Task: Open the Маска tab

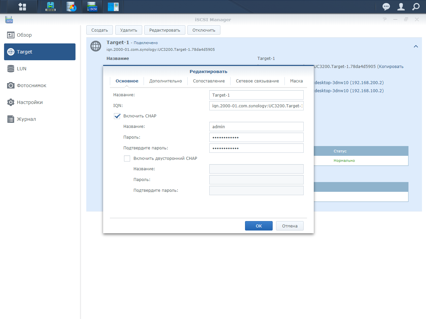Action: [296, 81]
